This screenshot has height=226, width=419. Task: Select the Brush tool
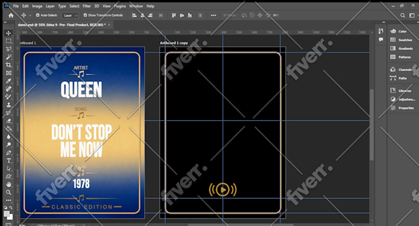(x=9, y=97)
